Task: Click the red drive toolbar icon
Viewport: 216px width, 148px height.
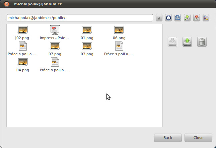Action: 197,18
